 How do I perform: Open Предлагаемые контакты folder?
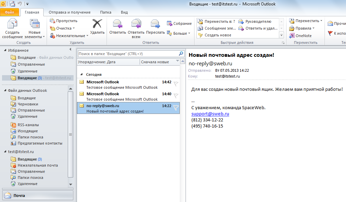click(x=37, y=143)
